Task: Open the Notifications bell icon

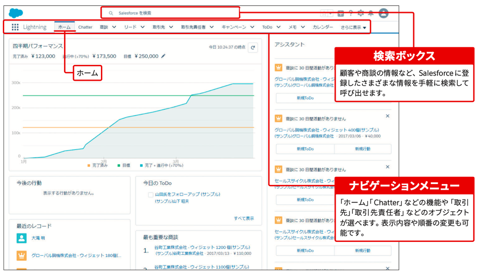Action: (x=371, y=13)
